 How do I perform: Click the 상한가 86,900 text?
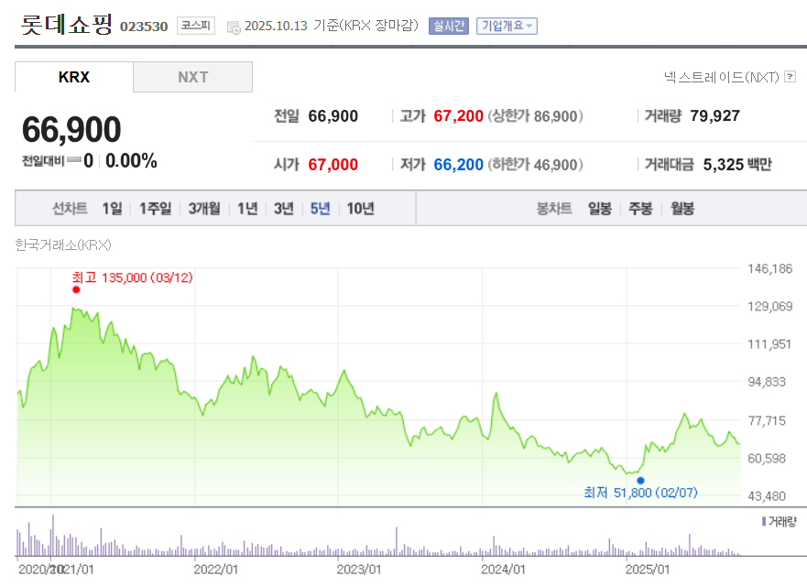(535, 115)
